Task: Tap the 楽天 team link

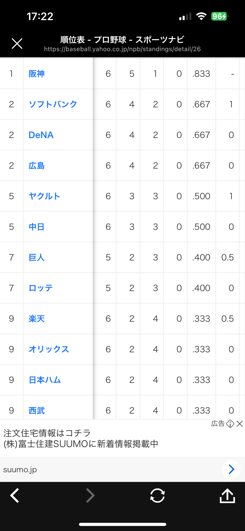Action: [37, 319]
